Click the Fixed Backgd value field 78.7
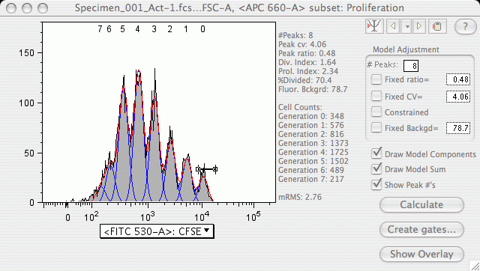The height and width of the screenshot is (271, 480). 458,128
